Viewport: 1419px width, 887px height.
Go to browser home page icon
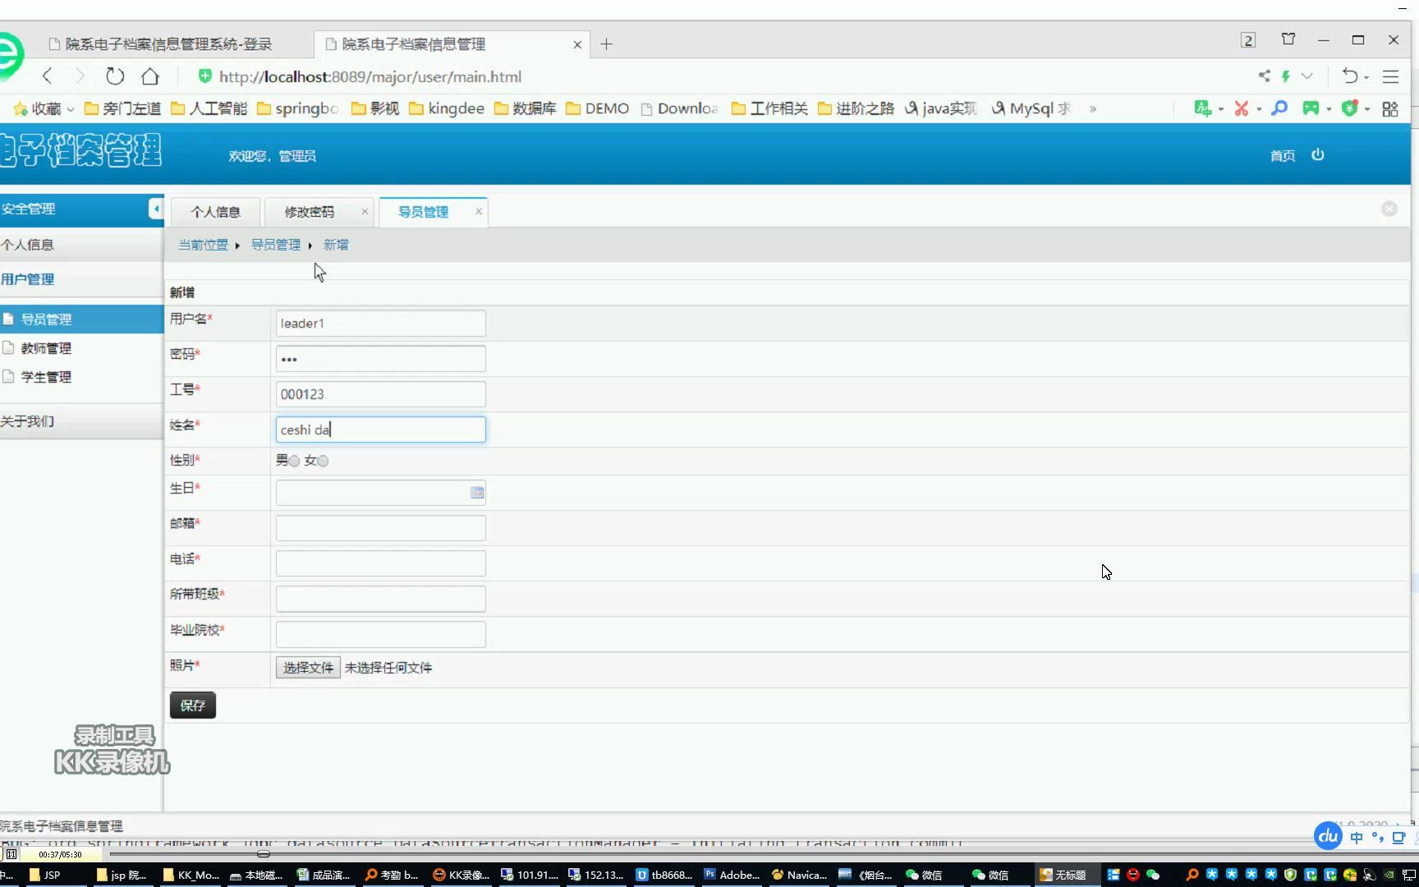tap(150, 76)
